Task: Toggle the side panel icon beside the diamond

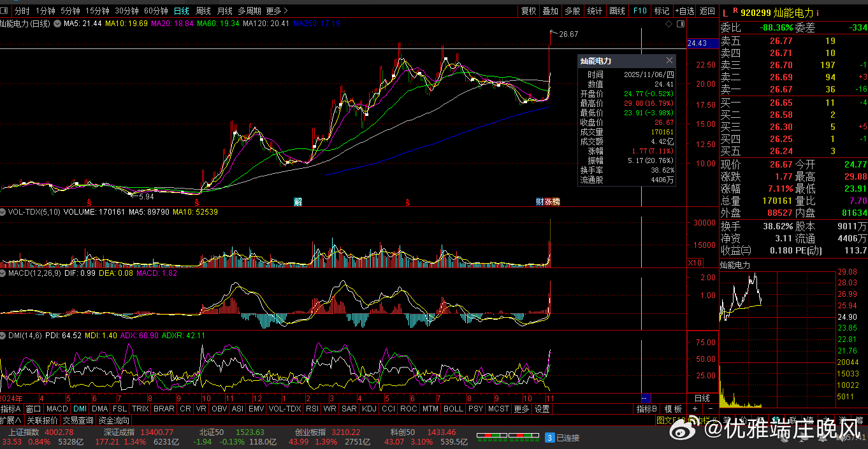Action: 681,24
